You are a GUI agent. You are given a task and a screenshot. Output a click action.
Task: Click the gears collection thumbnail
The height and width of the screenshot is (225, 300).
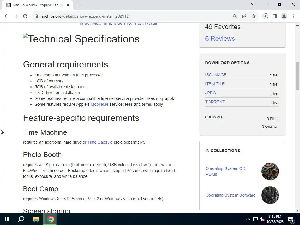270,171
